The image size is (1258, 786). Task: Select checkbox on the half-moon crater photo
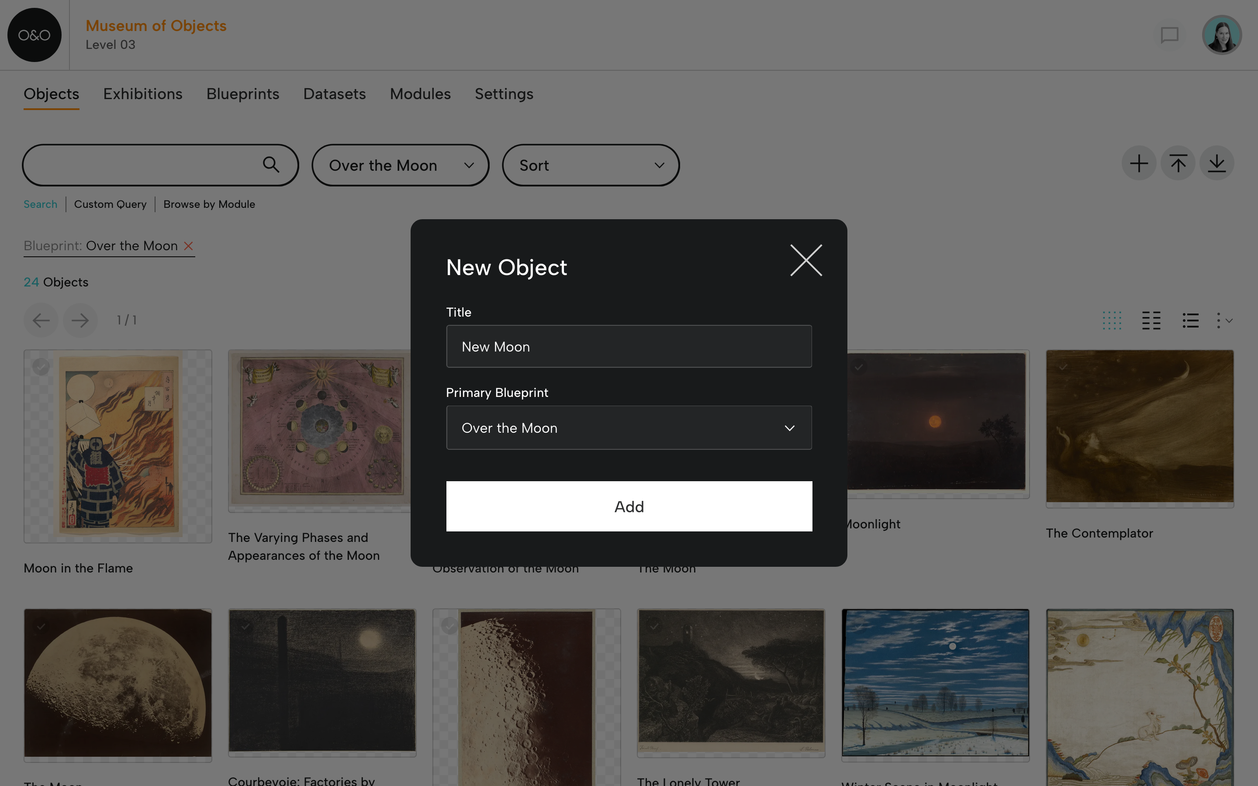449,627
